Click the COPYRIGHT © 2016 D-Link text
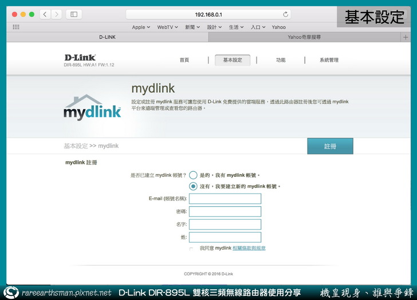The height and width of the screenshot is (300, 417). pos(208,274)
